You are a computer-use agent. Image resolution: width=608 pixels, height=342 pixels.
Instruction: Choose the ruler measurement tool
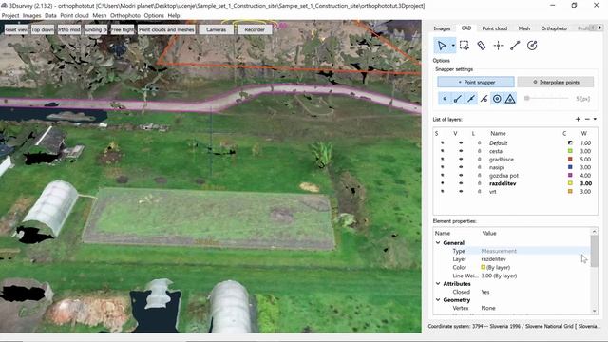click(x=482, y=46)
